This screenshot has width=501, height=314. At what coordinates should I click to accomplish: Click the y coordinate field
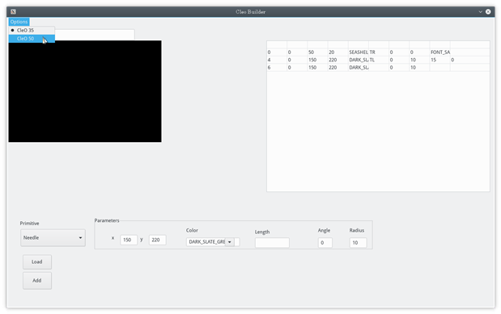[157, 240]
